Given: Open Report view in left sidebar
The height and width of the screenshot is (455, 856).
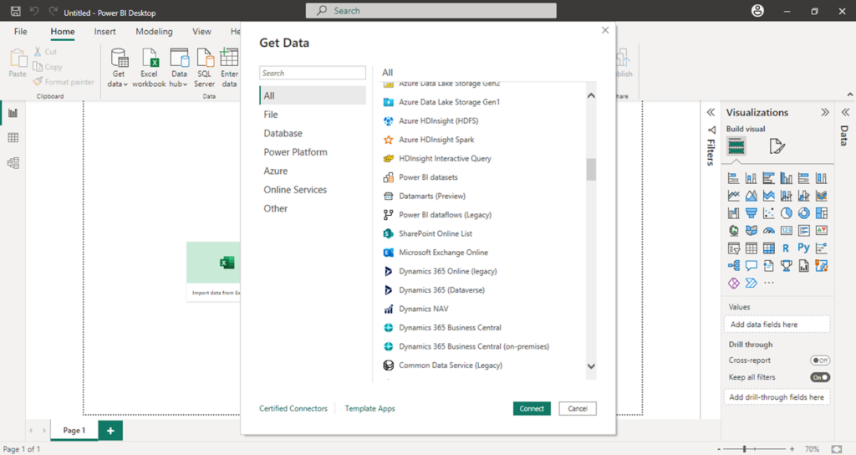Looking at the screenshot, I should coord(13,113).
